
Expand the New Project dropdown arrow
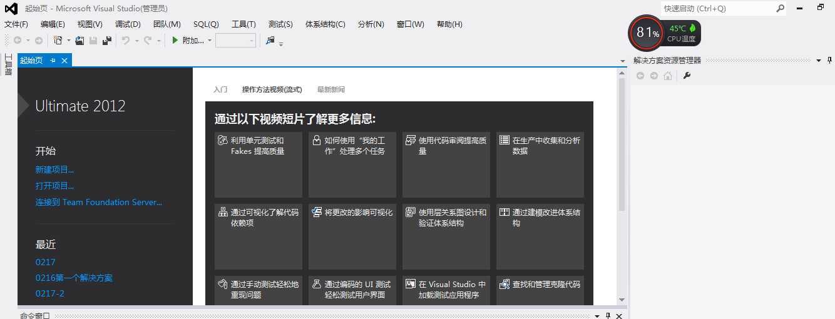pyautogui.click(x=68, y=41)
